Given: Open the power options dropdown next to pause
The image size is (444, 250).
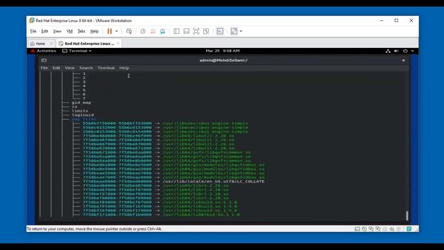Looking at the screenshot, I should coord(117,31).
